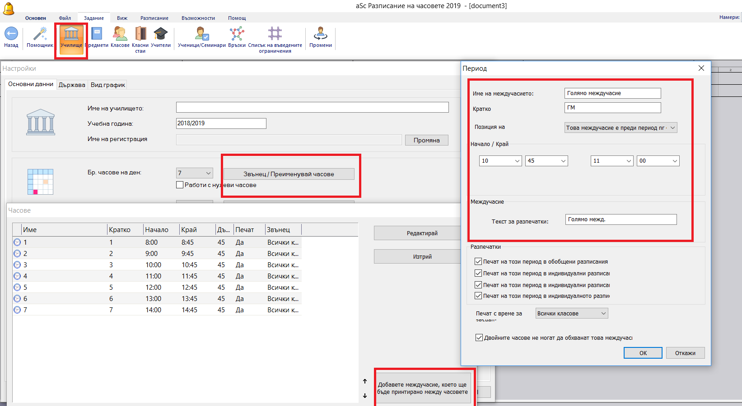Enable the Работи с нулеви часове checkbox
The image size is (742, 406).
pos(180,185)
